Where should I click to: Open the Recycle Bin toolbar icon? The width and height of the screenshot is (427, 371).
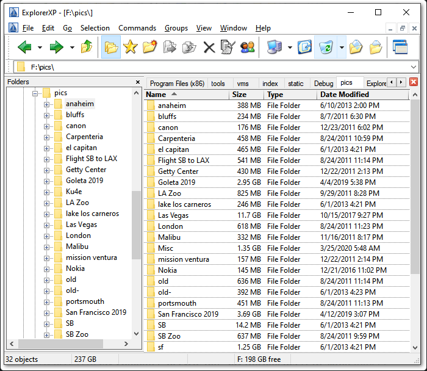(x=326, y=47)
